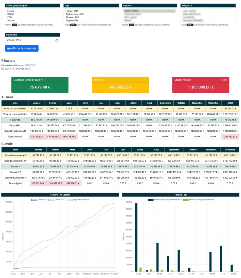Click the Zones géographiques header

(33, 5)
